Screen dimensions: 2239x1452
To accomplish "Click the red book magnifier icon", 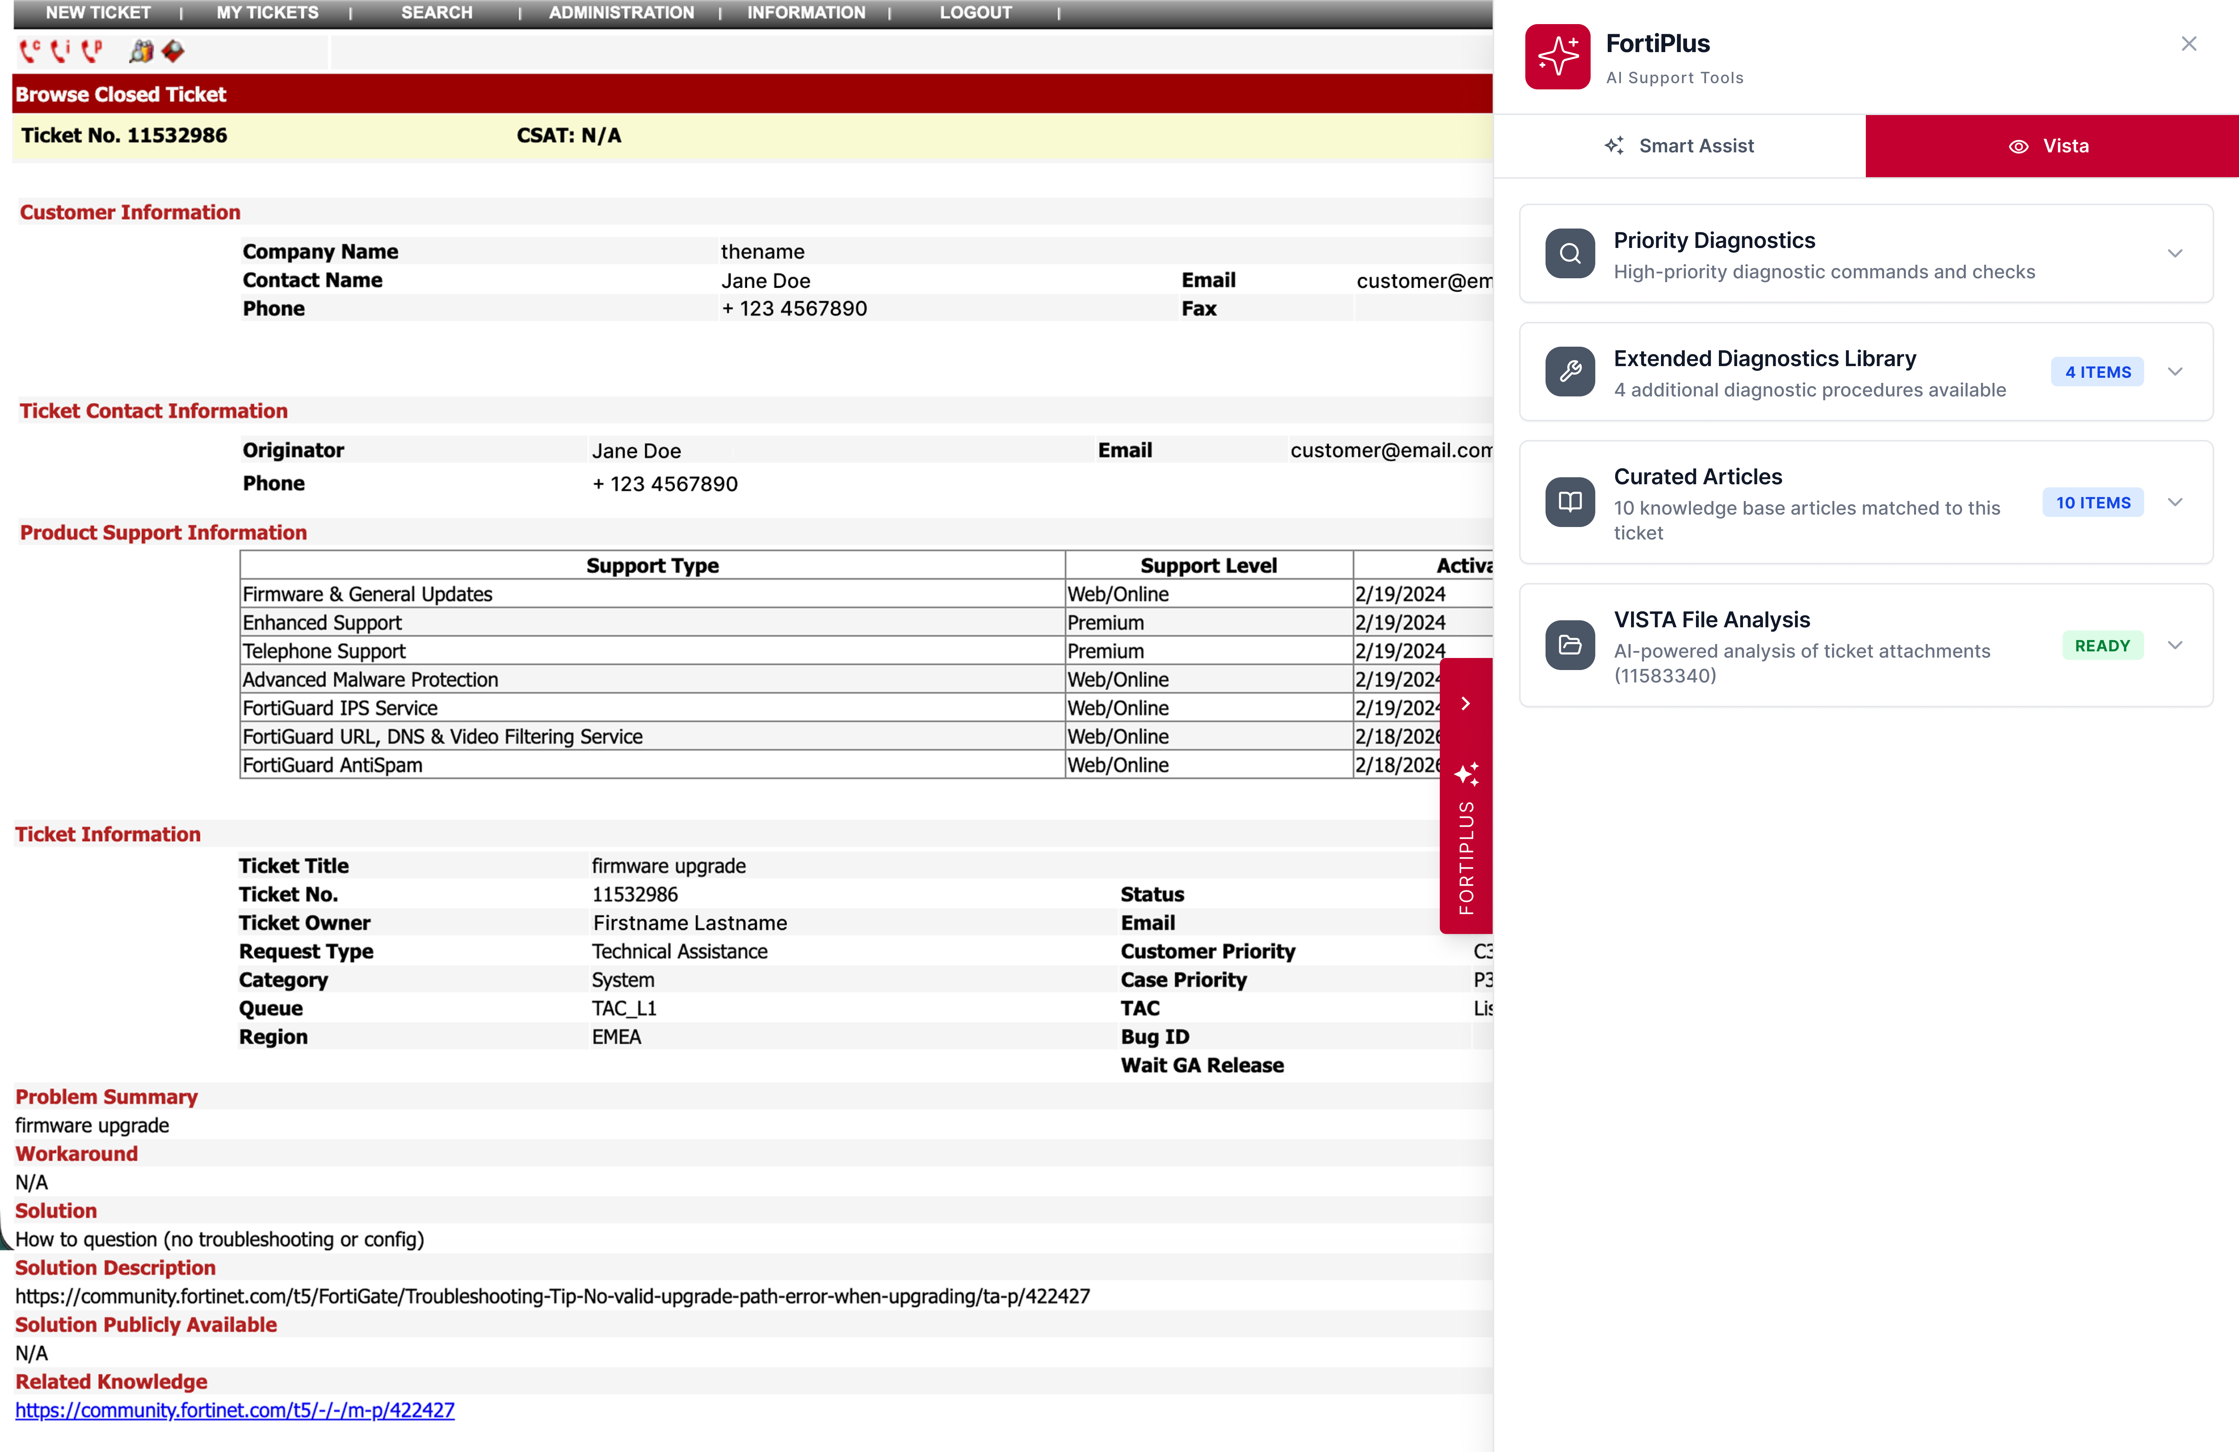I will [x=173, y=51].
